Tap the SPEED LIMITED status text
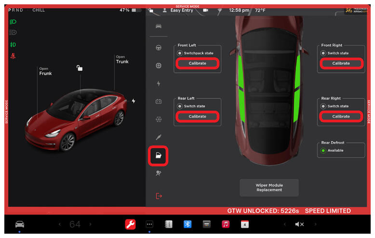Image resolution: width=375 pixels, height=238 pixels. click(x=328, y=211)
